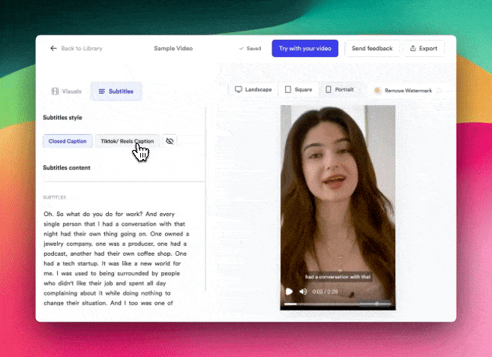Click the caption overlay on the video
Image resolution: width=492 pixels, height=357 pixels.
338,277
